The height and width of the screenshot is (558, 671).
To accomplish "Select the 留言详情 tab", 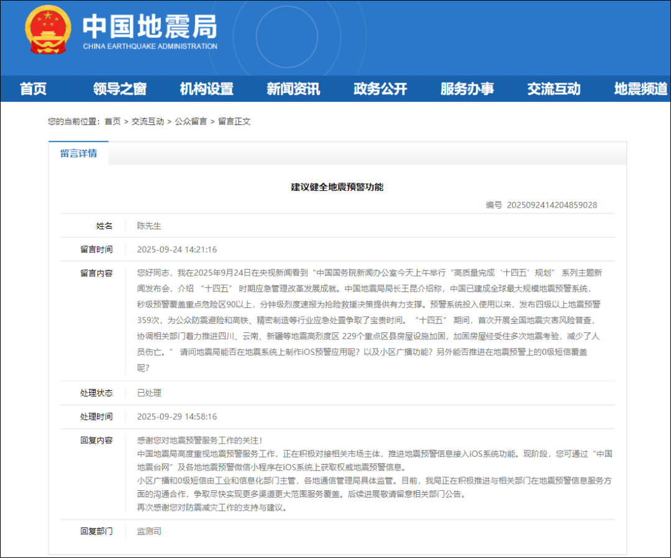I will (78, 153).
